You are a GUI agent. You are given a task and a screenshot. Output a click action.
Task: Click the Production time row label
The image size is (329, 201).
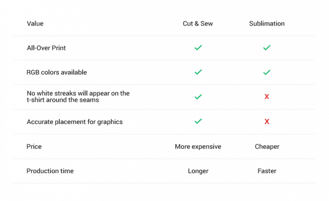point(50,171)
